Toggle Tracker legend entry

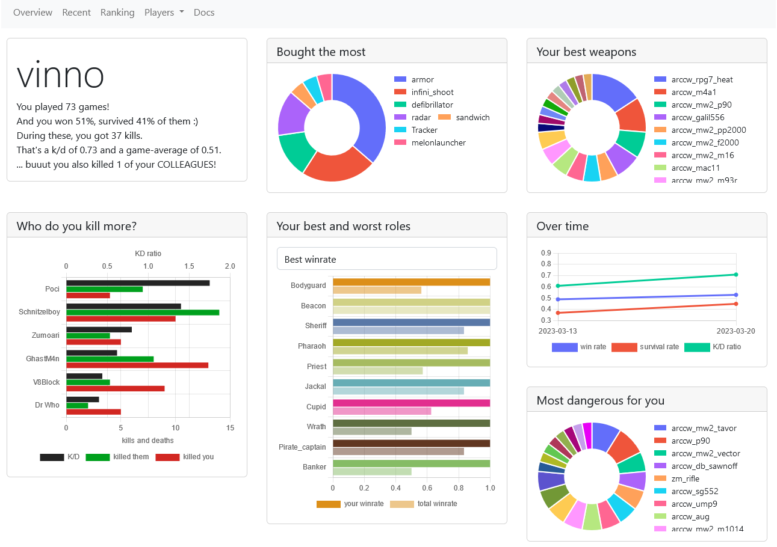416,130
